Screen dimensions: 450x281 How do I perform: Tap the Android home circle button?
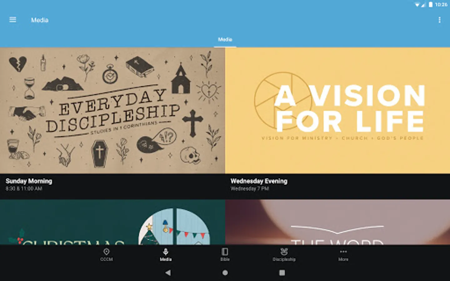click(x=225, y=273)
